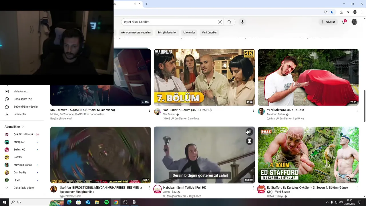Screen dimensions: 366x206
Task: Open Microsoft Store from taskbar
Action: point(78,202)
